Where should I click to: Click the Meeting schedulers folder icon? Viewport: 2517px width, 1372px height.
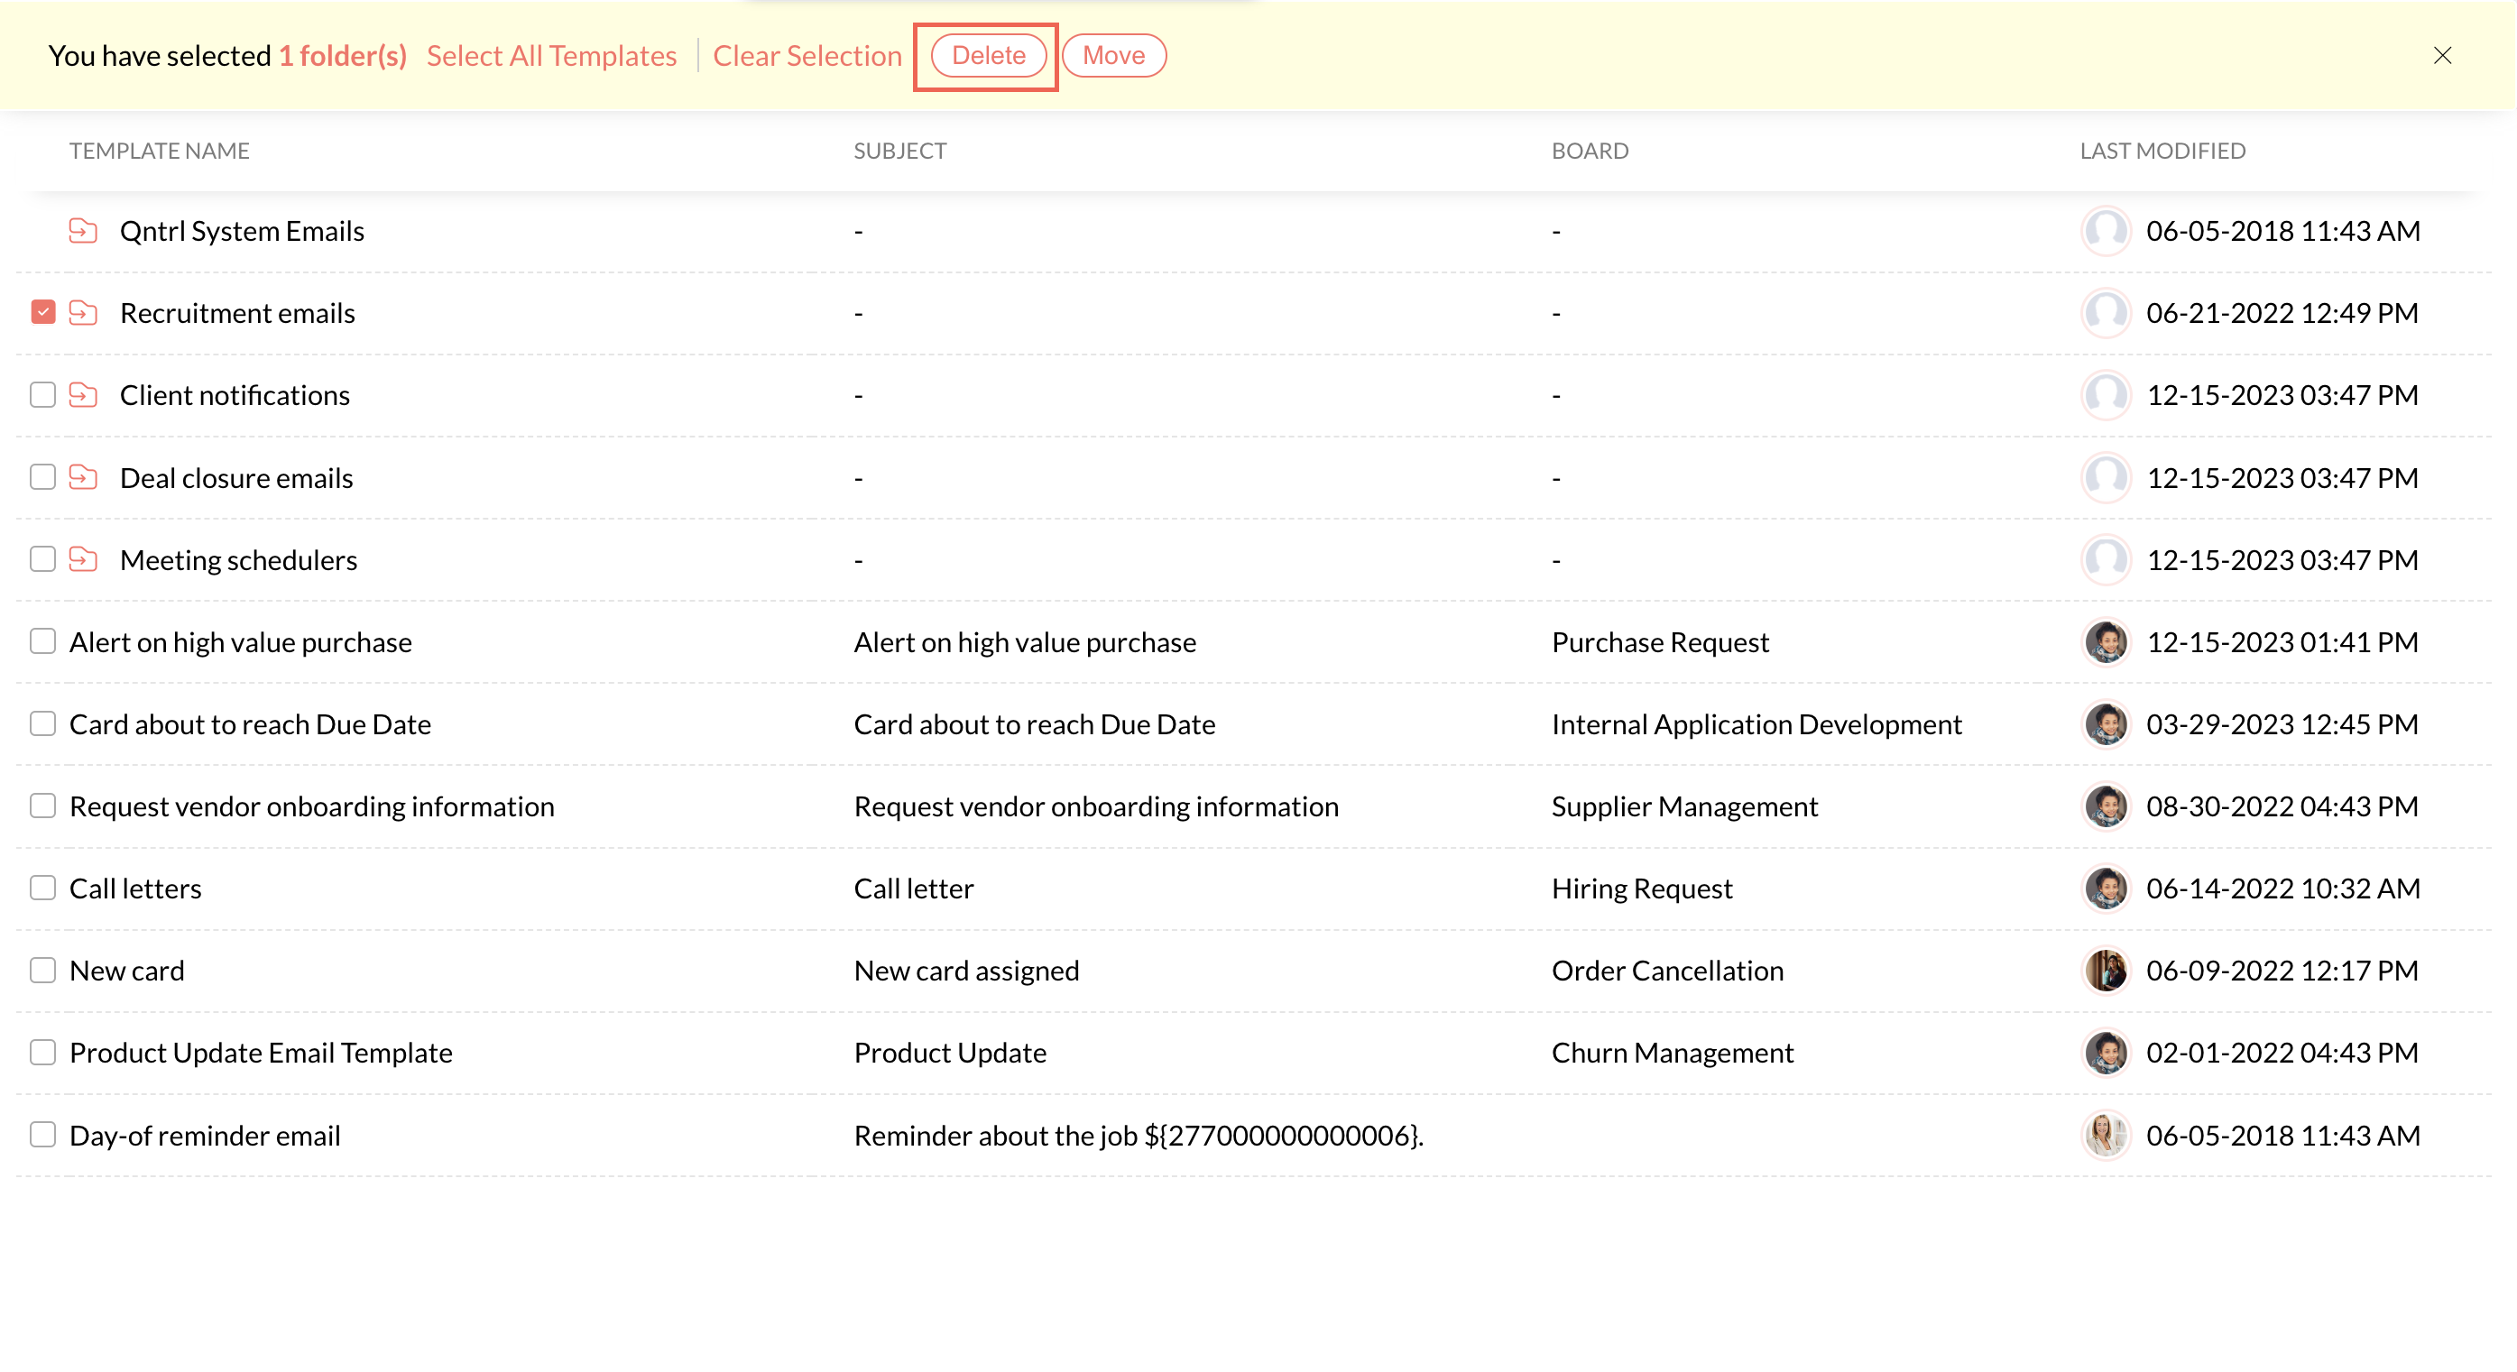pos(83,559)
